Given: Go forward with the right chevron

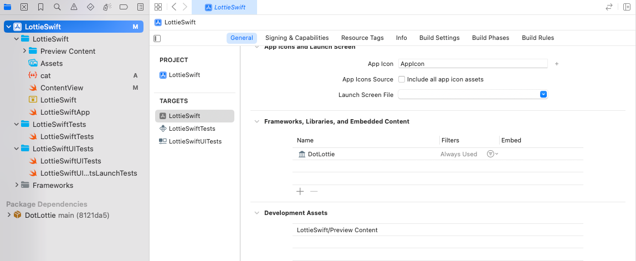Looking at the screenshot, I should click(x=185, y=7).
